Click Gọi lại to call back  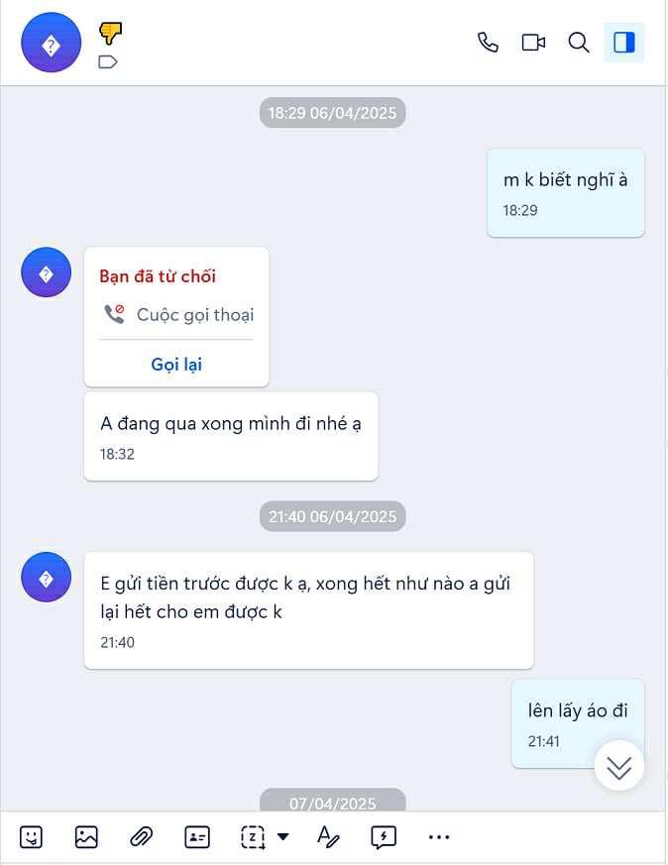[176, 364]
